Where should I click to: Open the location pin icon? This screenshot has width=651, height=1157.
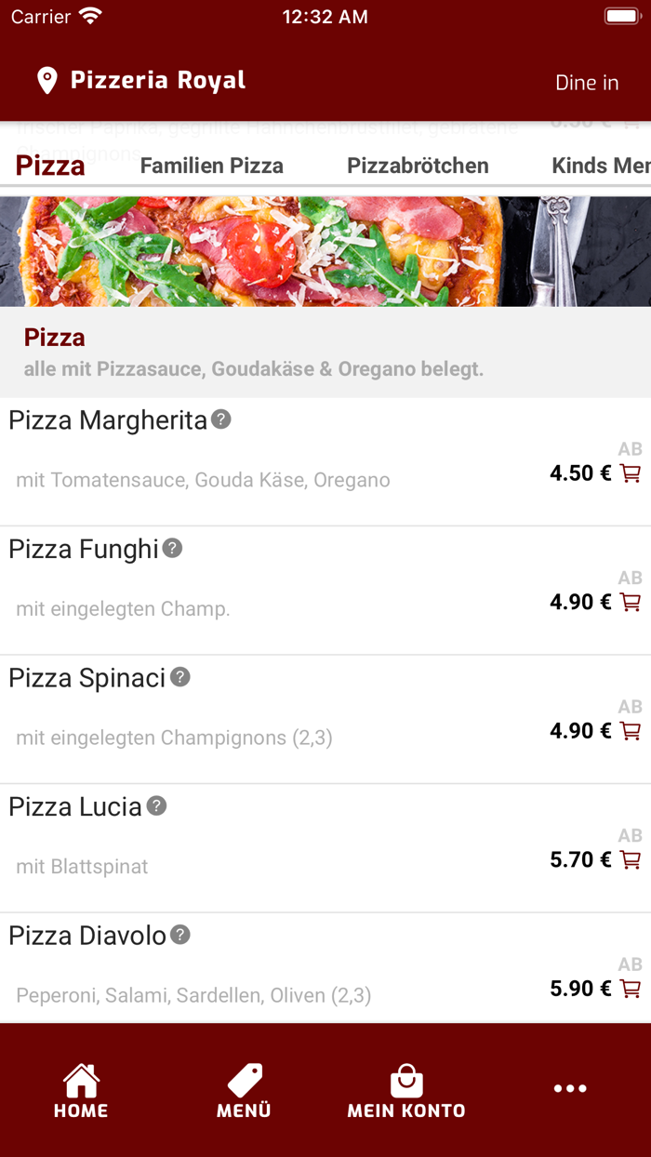pyautogui.click(x=47, y=81)
